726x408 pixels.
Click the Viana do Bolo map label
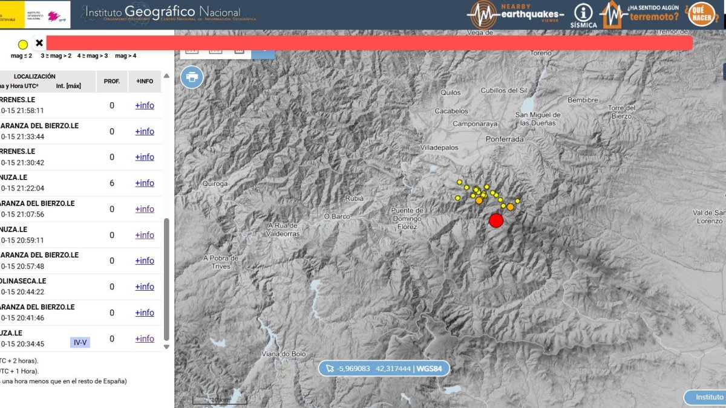pos(284,354)
